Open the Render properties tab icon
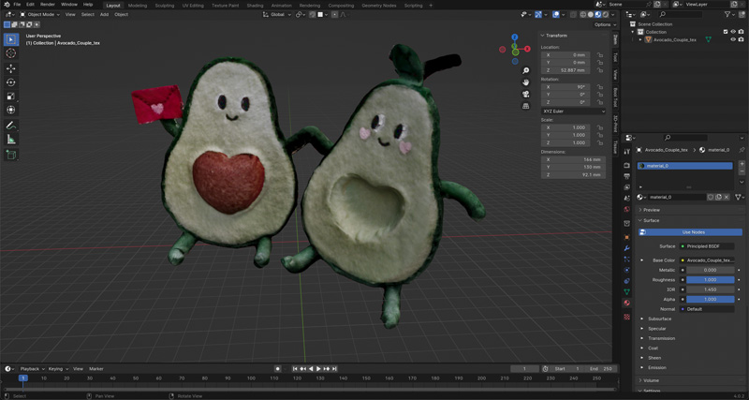The image size is (749, 400). [x=627, y=165]
